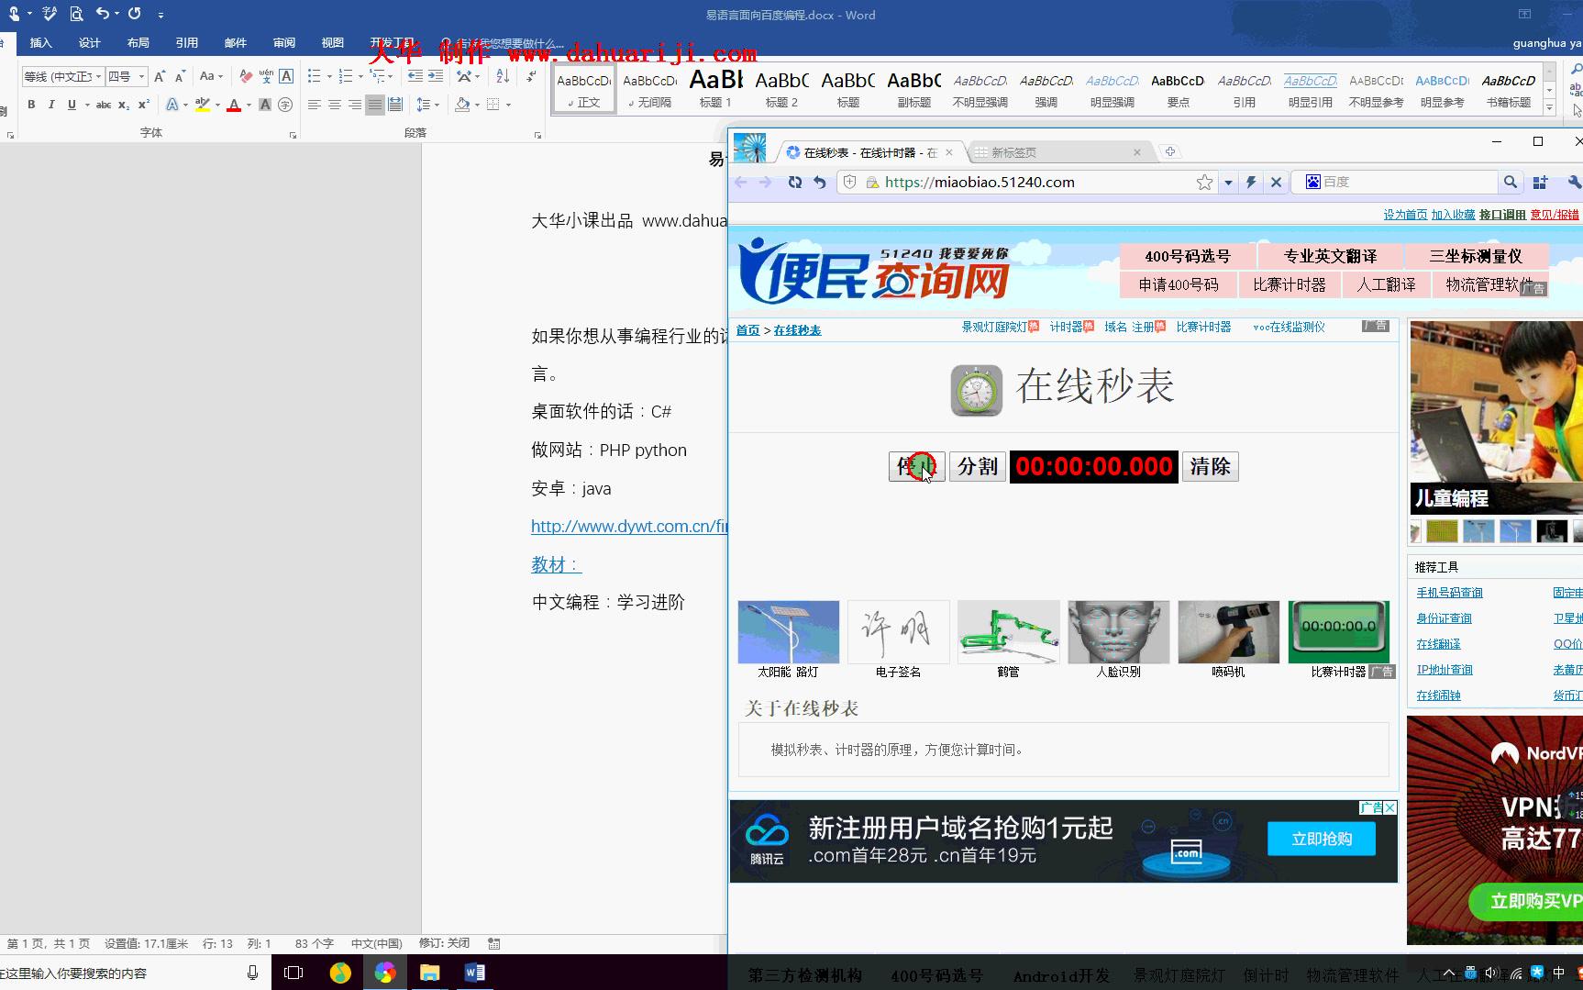Image resolution: width=1583 pixels, height=990 pixels.
Task: Open browser extensions grid icon
Action: coord(1540,182)
